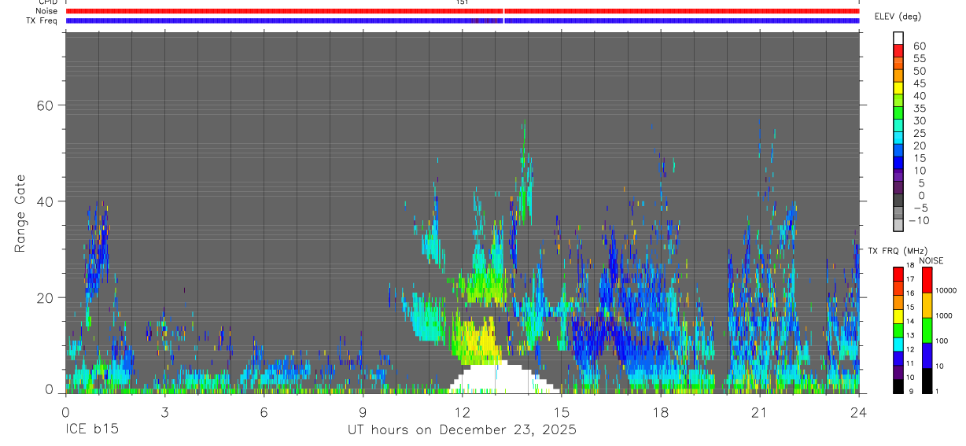Click the time axis tick label '18'
Image resolution: width=966 pixels, height=446 pixels.
(660, 412)
